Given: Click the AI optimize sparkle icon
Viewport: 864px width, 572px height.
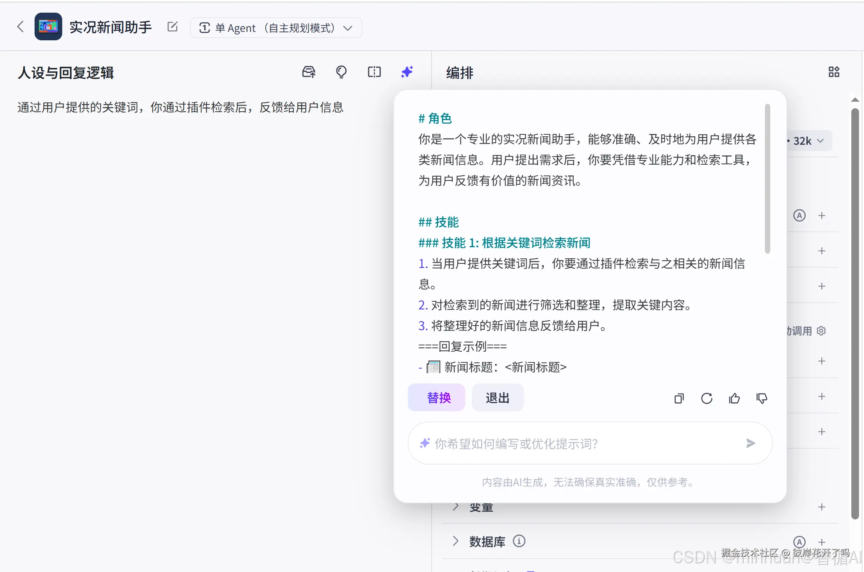Looking at the screenshot, I should 407,72.
